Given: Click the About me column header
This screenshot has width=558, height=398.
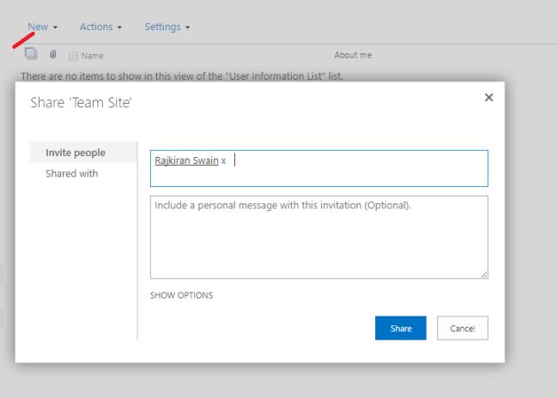Looking at the screenshot, I should (353, 55).
